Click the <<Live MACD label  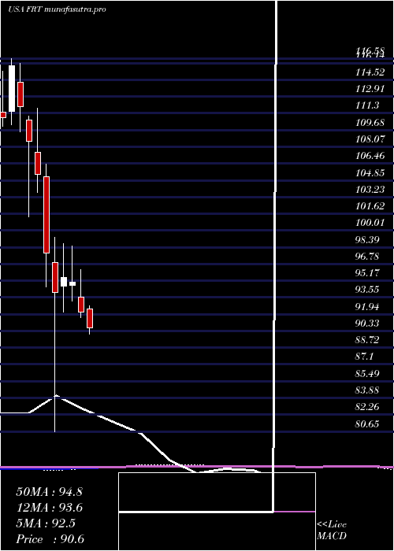tap(332, 531)
